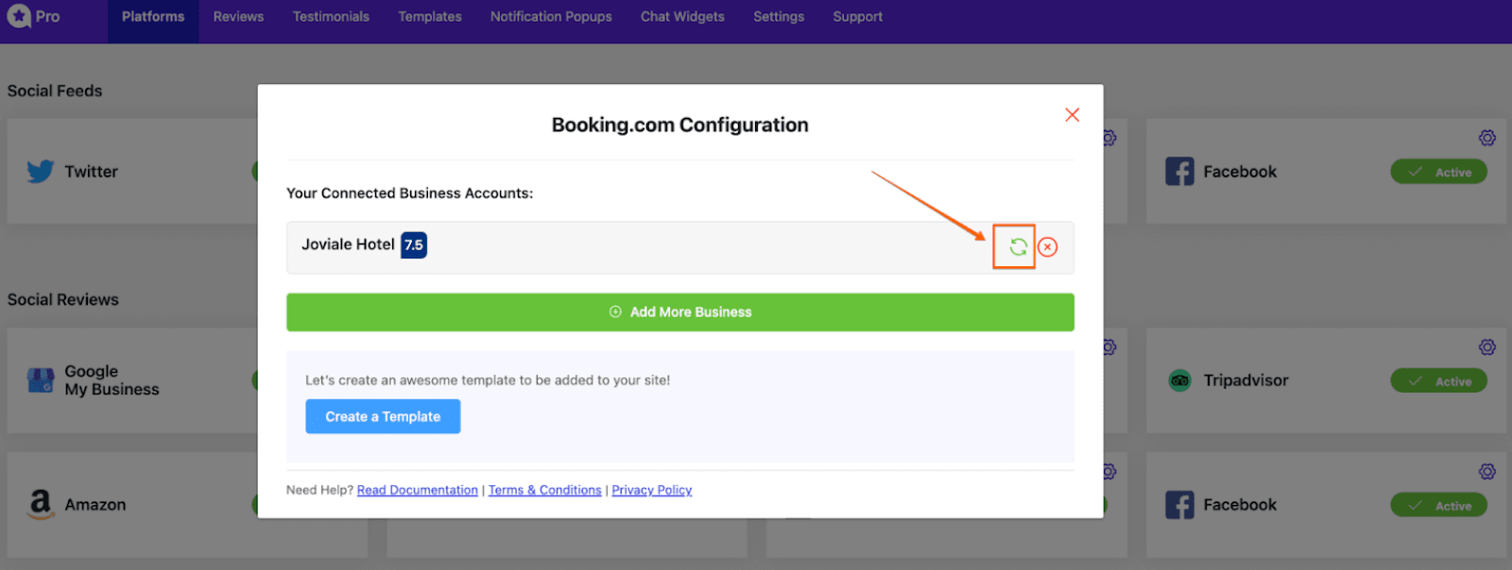The width and height of the screenshot is (1512, 570).
Task: Open the Platforms tab
Action: click(153, 17)
